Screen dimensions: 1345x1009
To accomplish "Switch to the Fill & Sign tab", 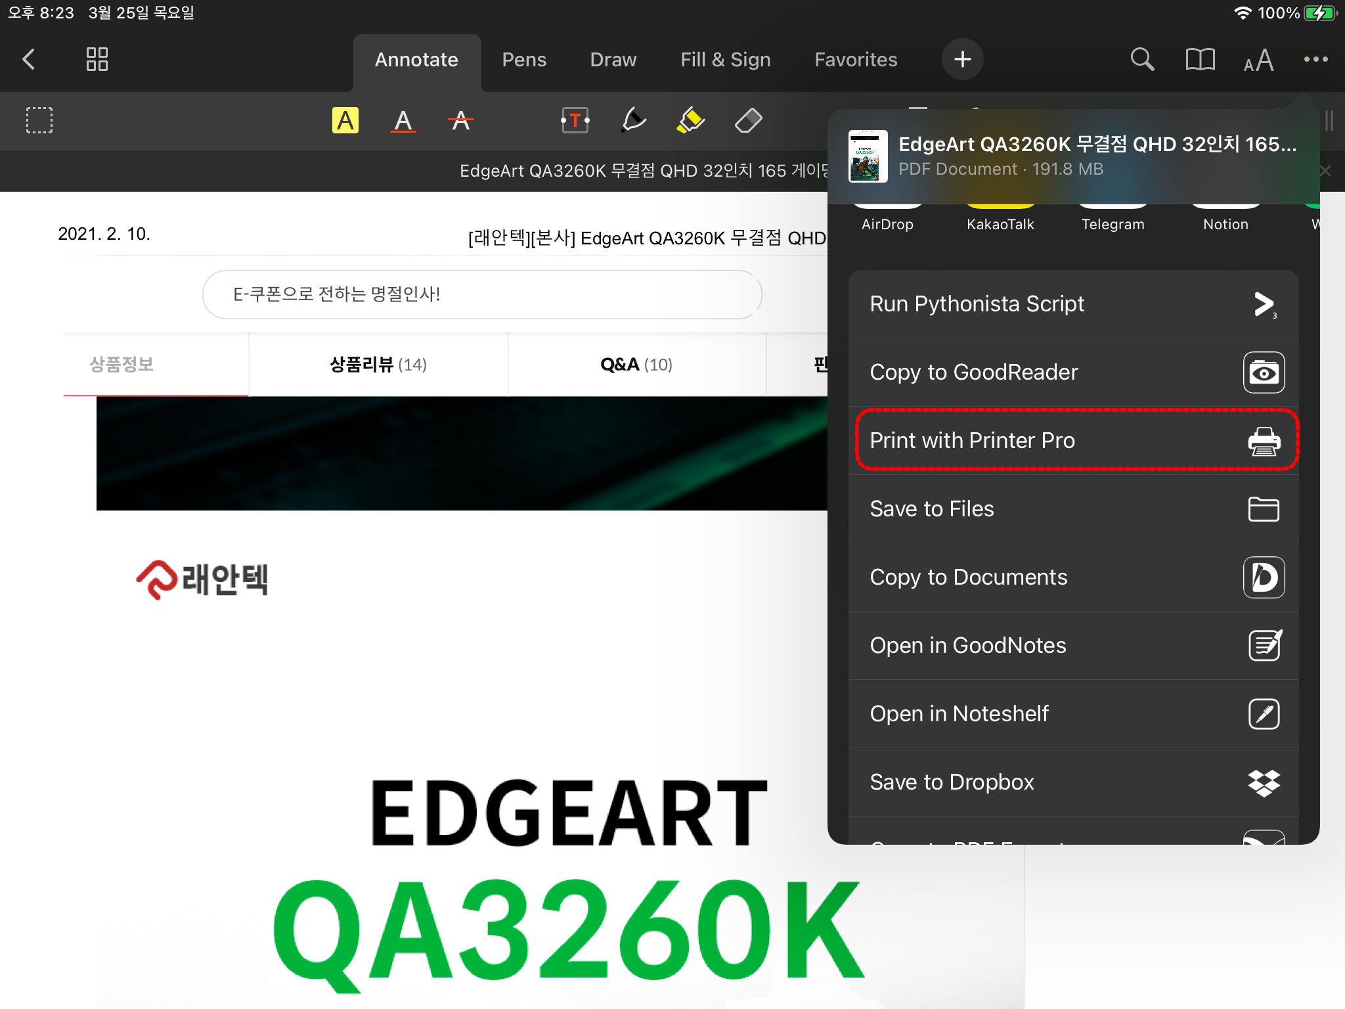I will click(726, 60).
